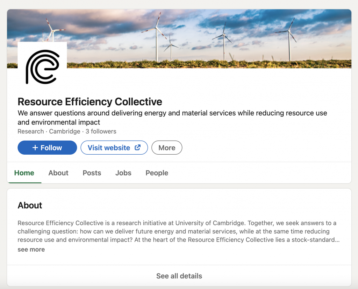The image size is (358, 289).
Task: Click the tagline about energy and material services
Action: (x=172, y=118)
